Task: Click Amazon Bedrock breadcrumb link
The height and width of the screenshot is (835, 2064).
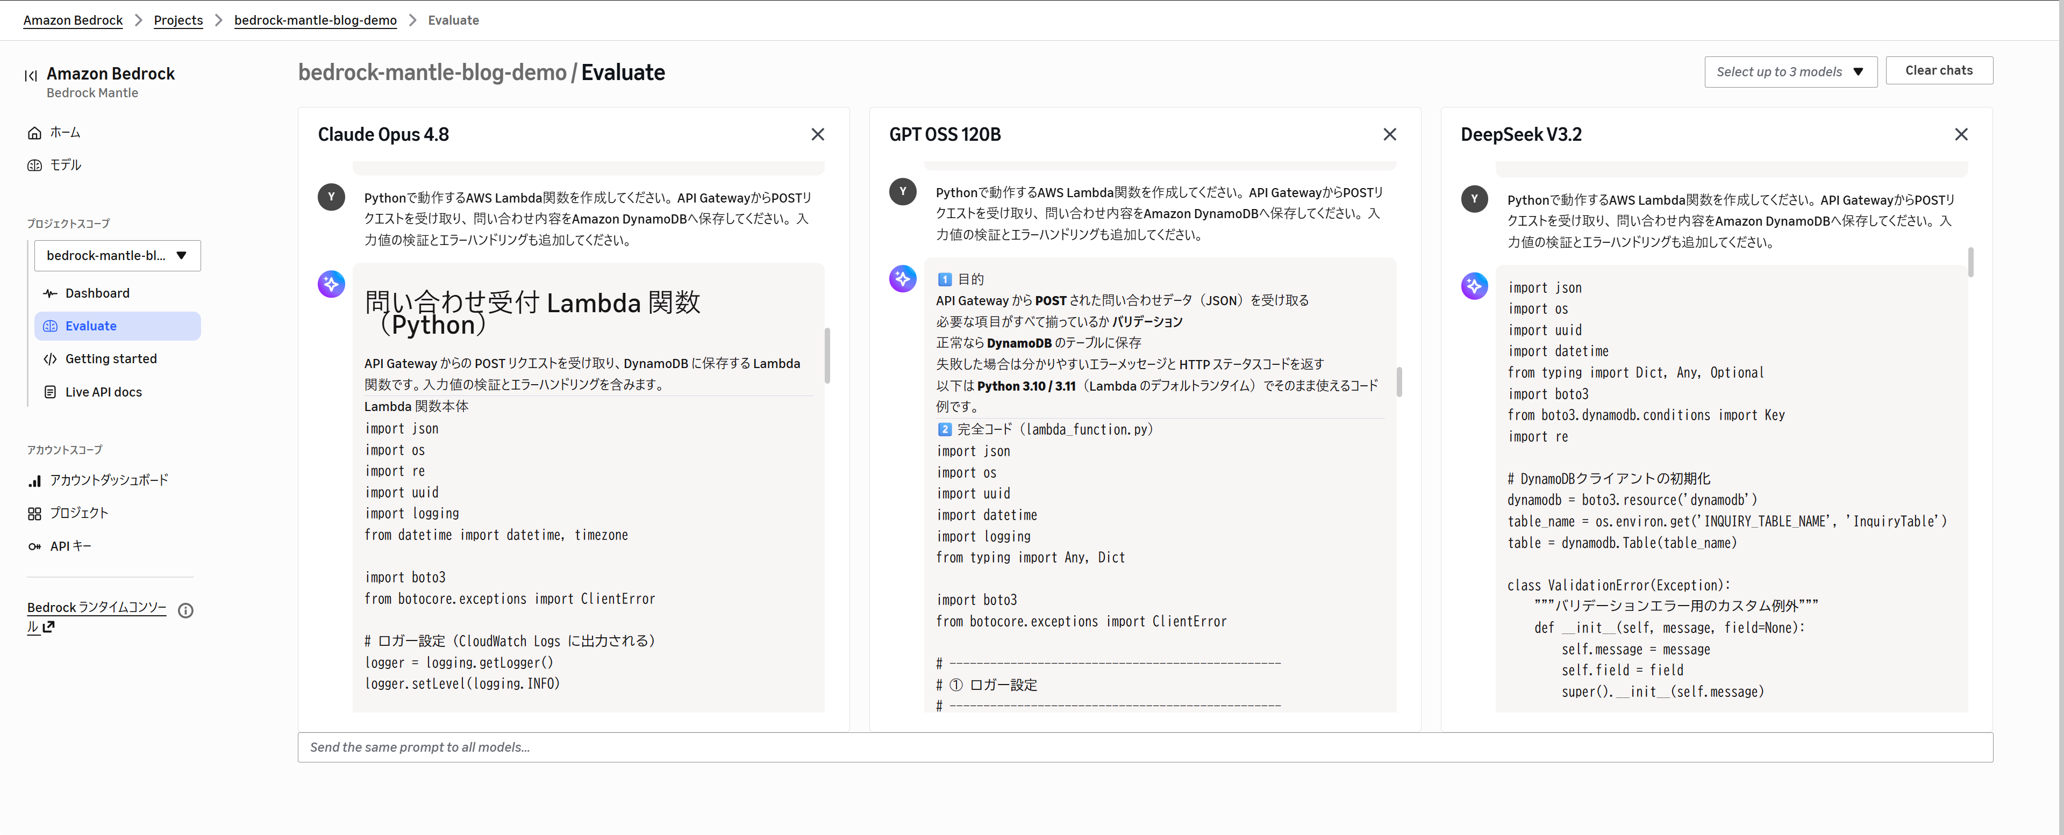Action: 73,20
